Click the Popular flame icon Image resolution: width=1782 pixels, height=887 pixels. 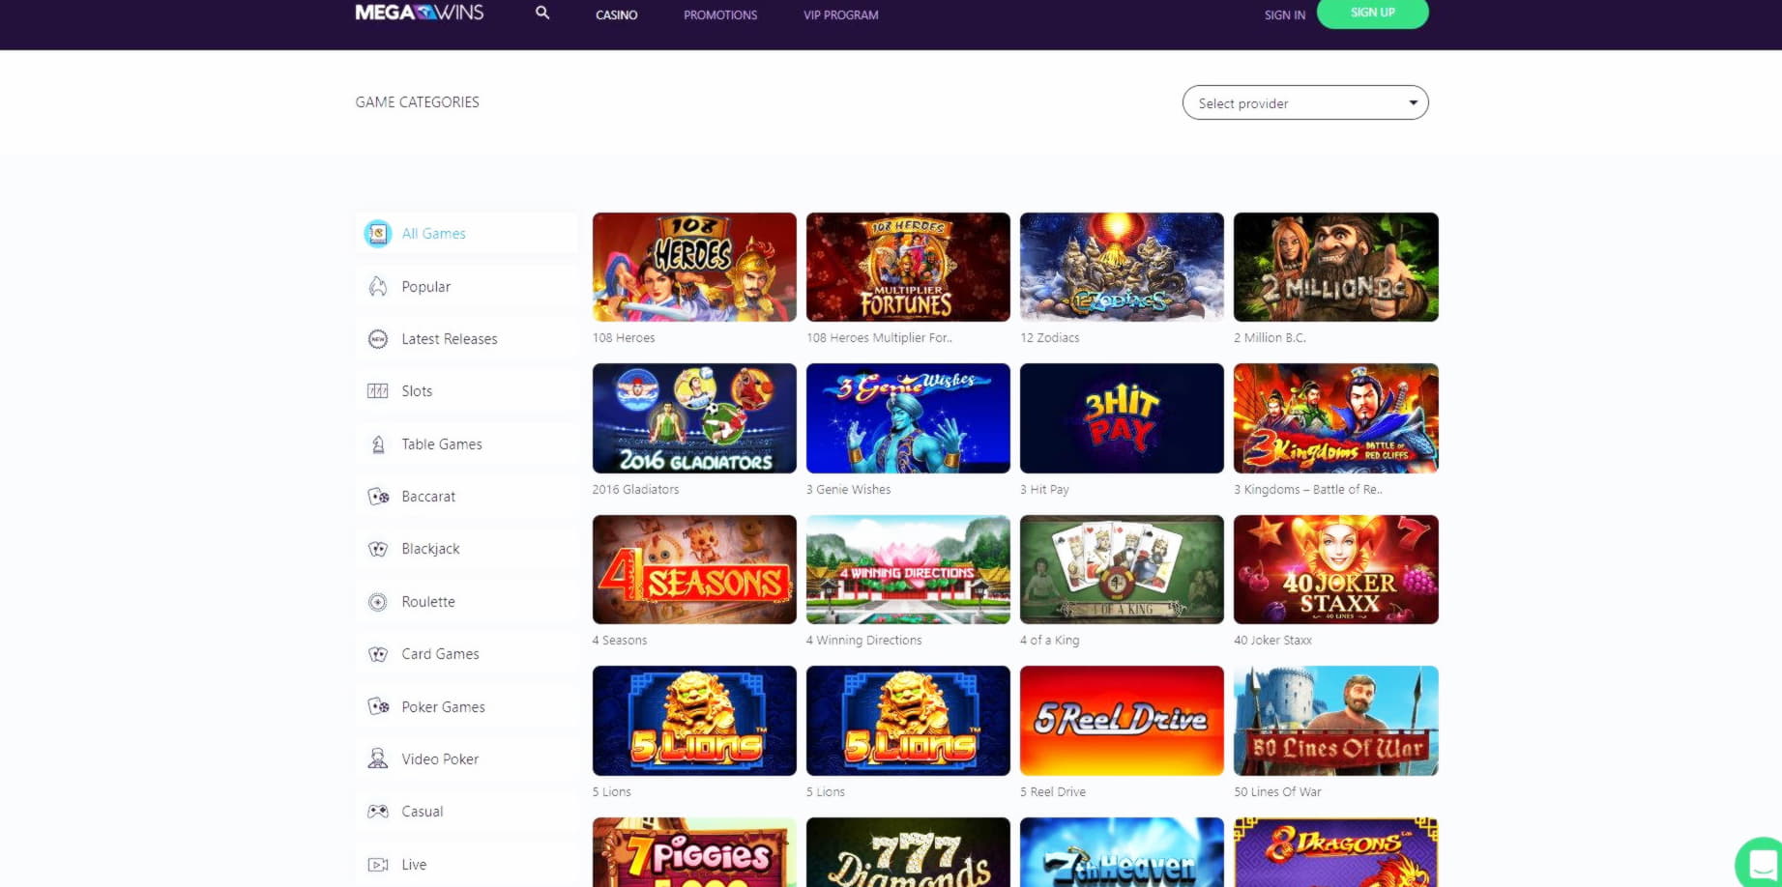[378, 286]
